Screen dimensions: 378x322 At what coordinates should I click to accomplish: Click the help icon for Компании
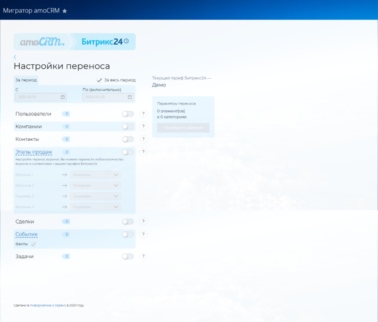click(143, 127)
